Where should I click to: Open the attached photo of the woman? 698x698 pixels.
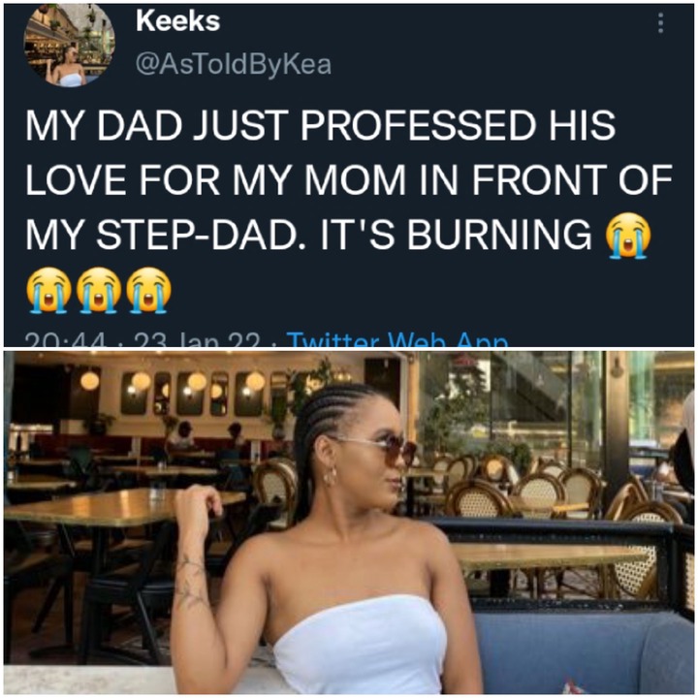(349, 523)
